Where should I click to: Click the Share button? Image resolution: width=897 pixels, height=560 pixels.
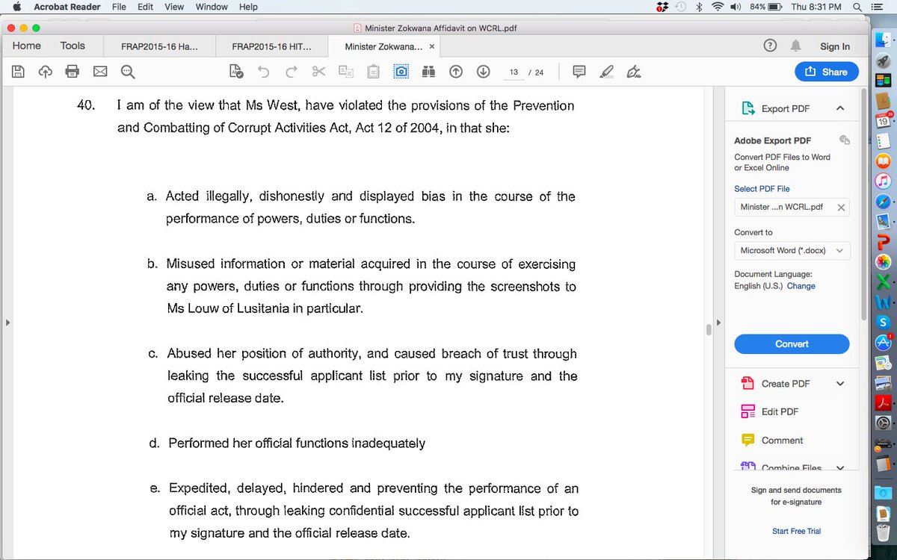(827, 72)
